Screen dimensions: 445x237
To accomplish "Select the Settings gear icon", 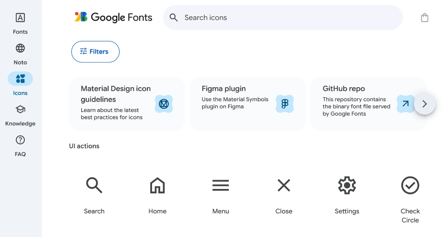I will (347, 185).
